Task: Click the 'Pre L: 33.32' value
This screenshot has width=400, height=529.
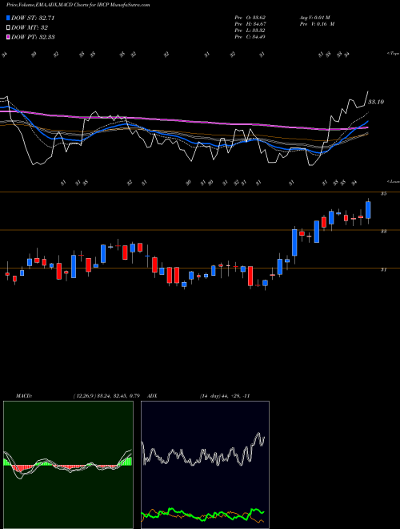Action: 250,30
